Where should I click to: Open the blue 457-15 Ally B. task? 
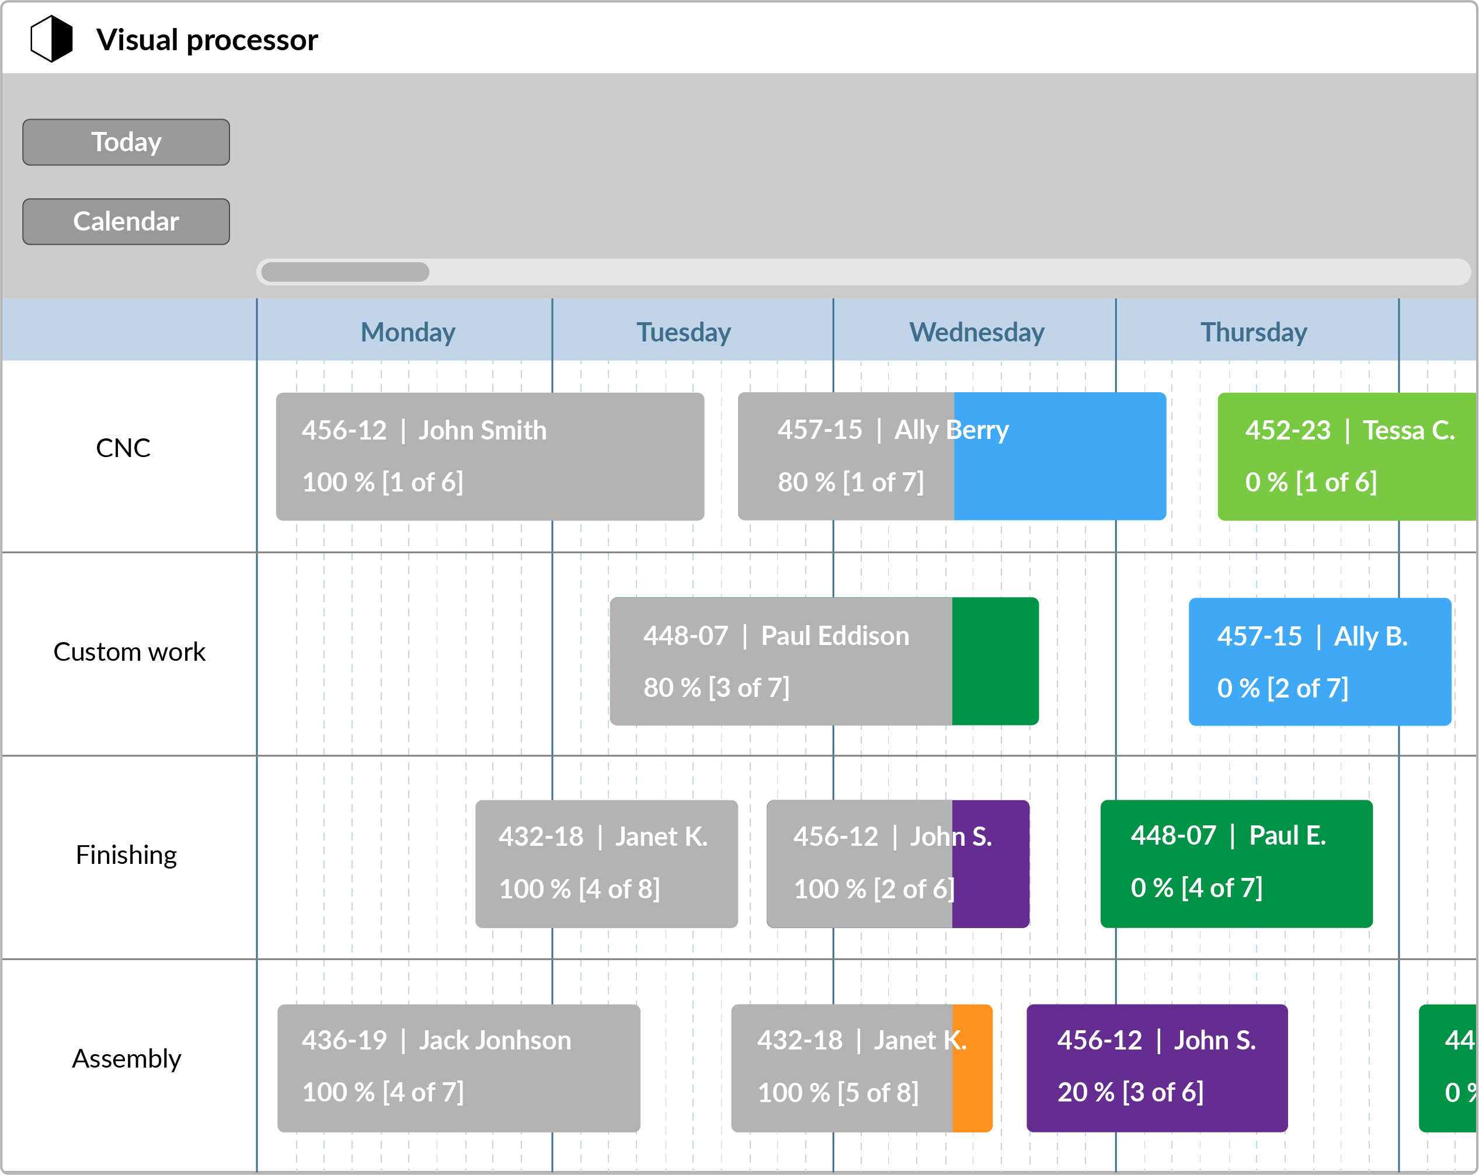tap(1320, 662)
